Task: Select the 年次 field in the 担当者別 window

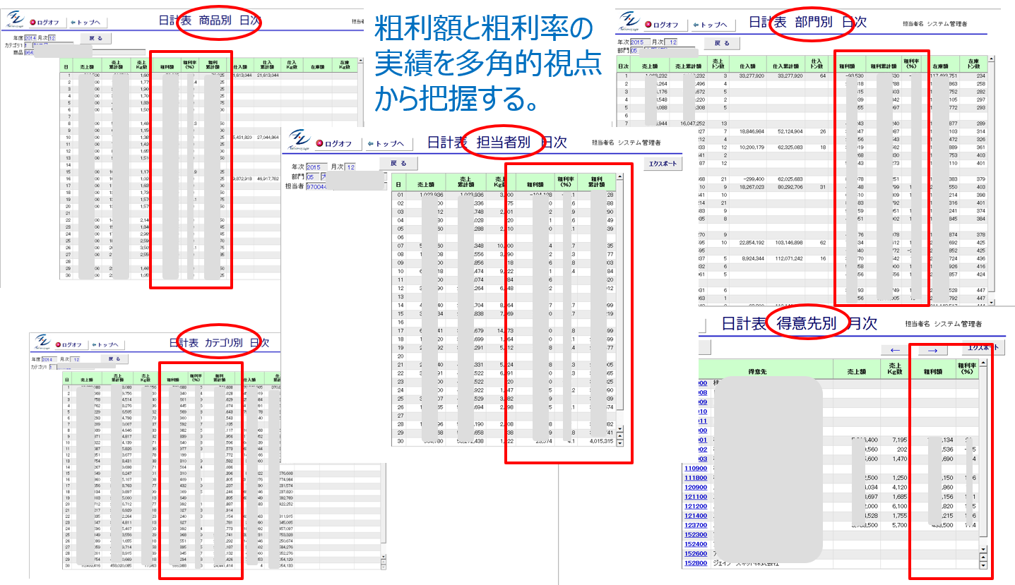Action: (318, 167)
